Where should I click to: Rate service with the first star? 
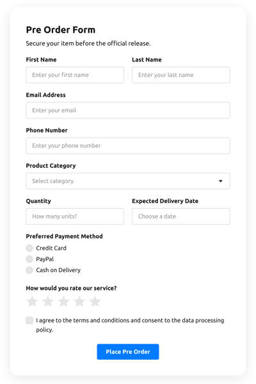point(32,301)
